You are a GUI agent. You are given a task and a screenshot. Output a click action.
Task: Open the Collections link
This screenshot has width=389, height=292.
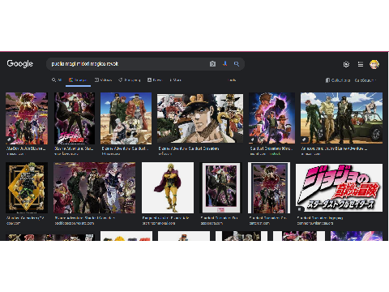pos(338,80)
